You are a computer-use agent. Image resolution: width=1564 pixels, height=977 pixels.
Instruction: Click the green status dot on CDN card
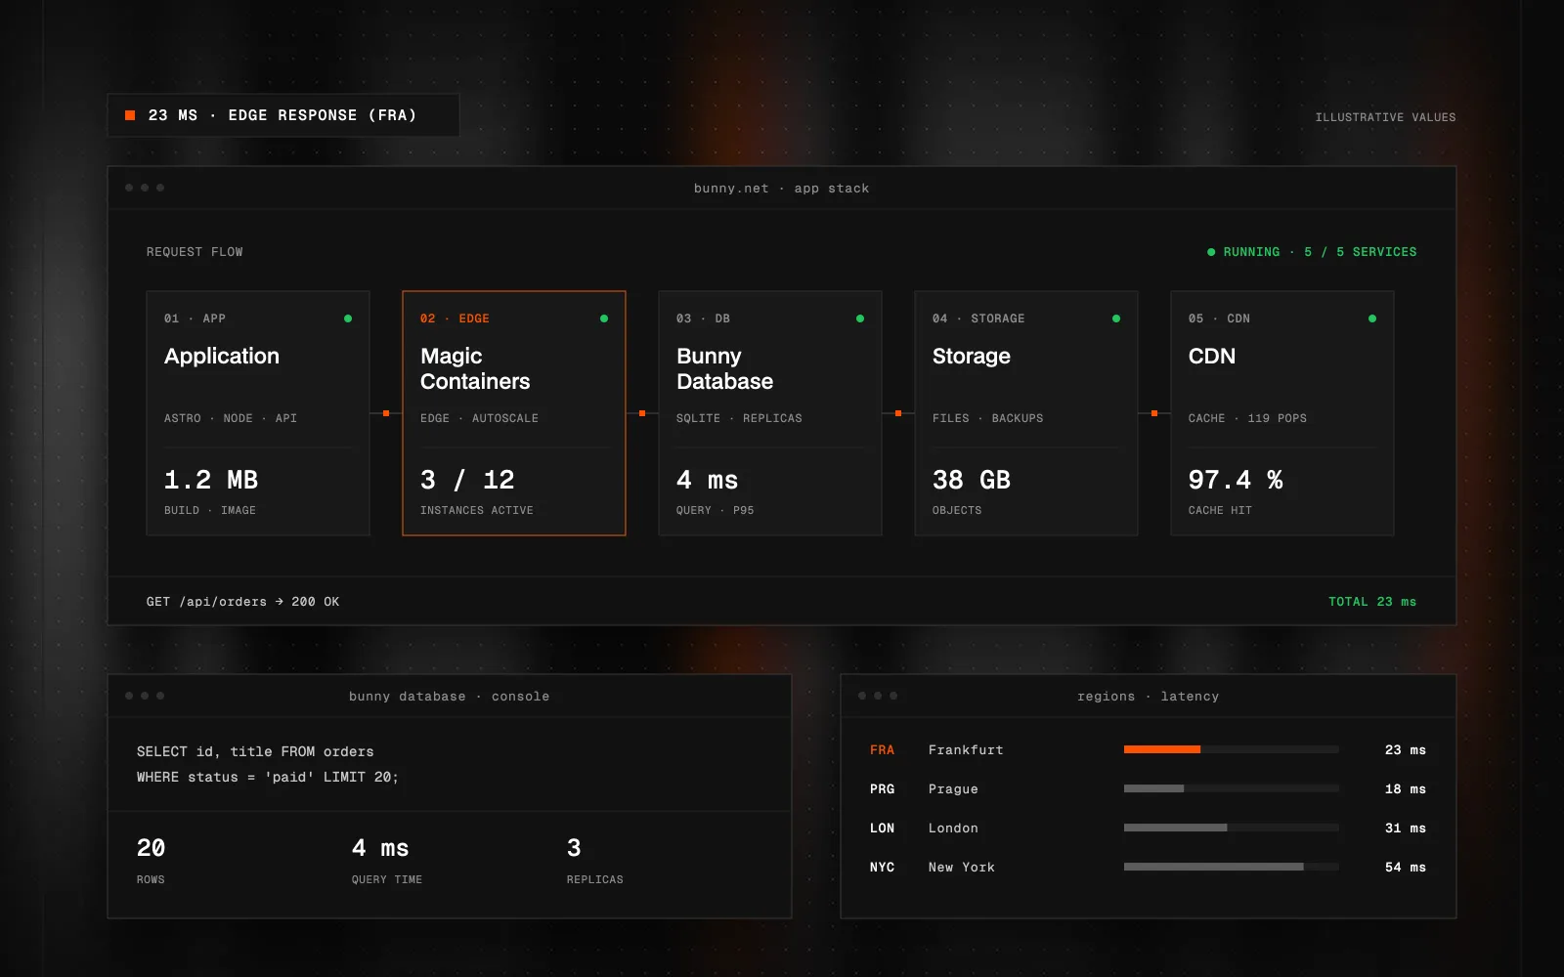coord(1372,319)
